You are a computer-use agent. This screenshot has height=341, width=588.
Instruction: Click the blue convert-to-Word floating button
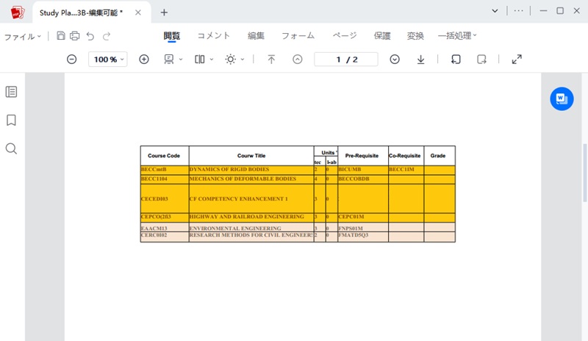point(562,99)
